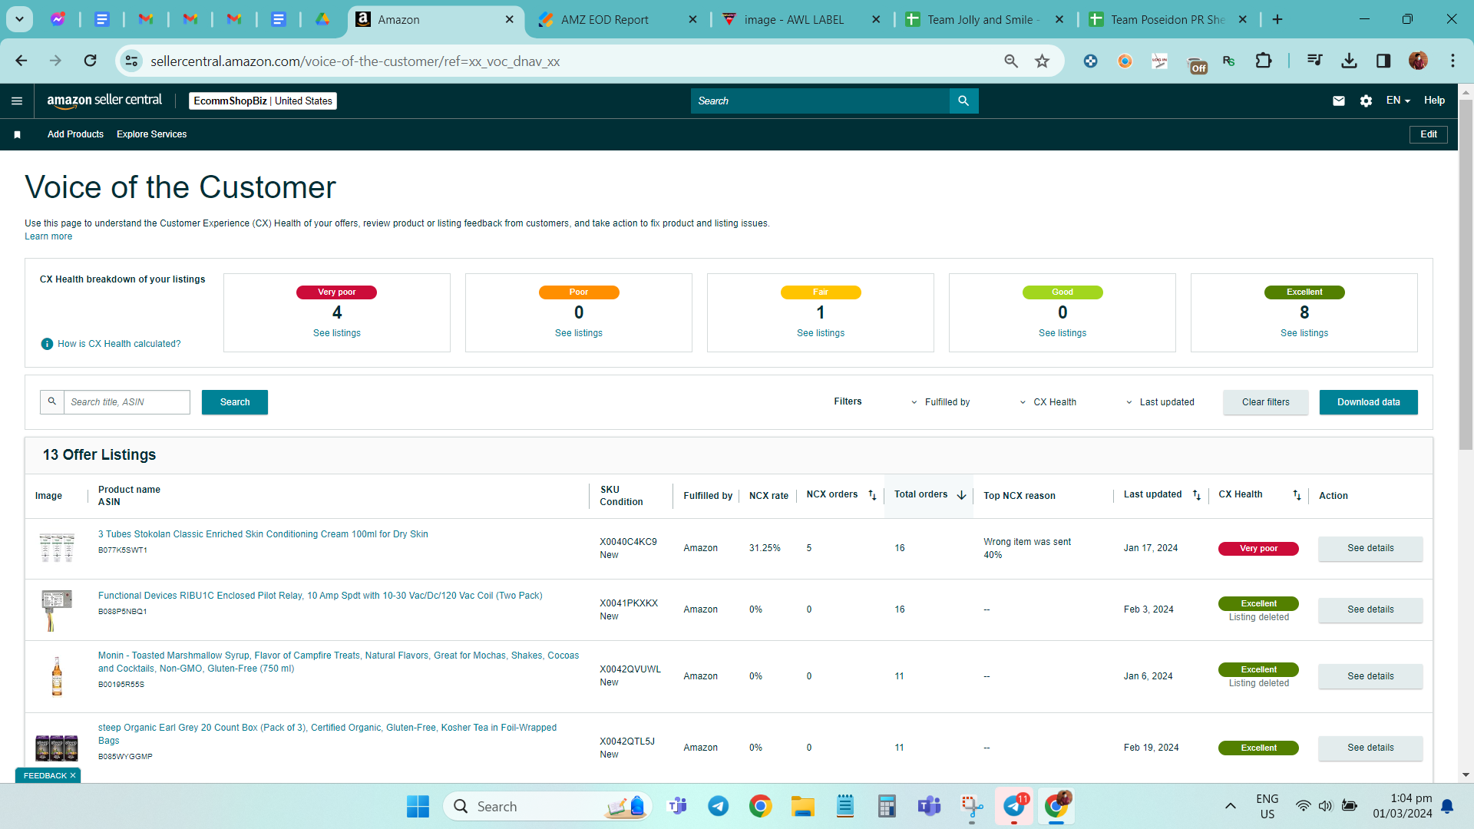
Task: Open the Chrome three-dot menu
Action: click(x=1453, y=61)
